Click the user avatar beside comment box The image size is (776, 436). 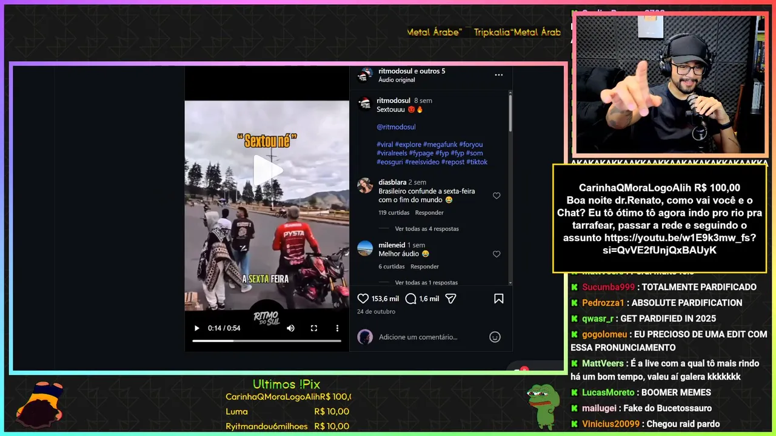point(365,337)
